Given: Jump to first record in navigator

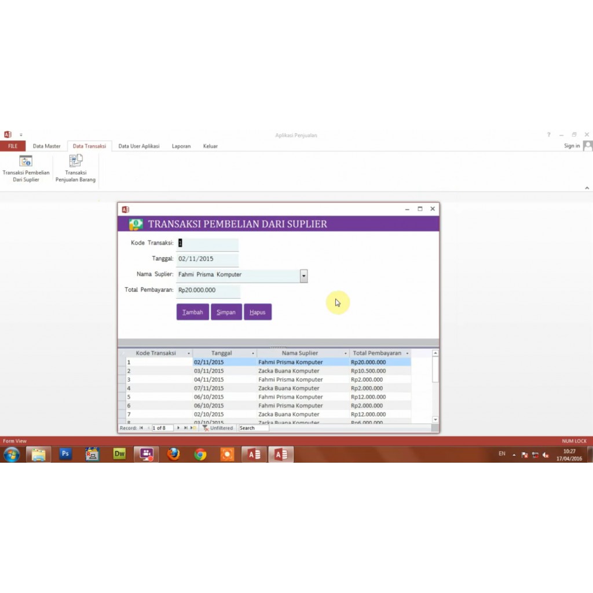Looking at the screenshot, I should (x=141, y=428).
